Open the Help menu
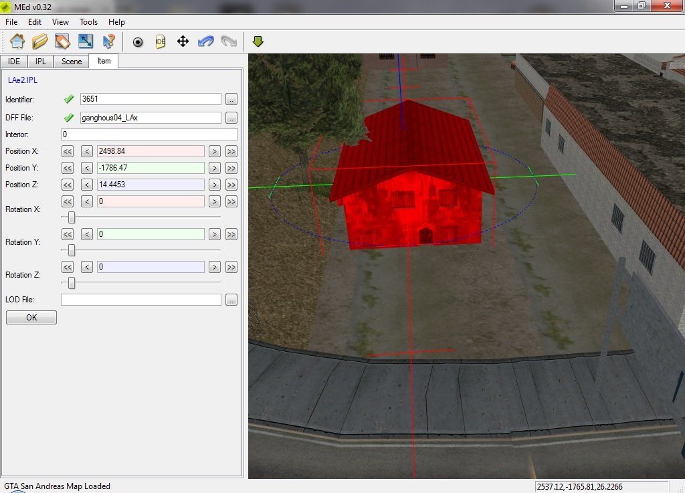The height and width of the screenshot is (493, 685). 116,22
